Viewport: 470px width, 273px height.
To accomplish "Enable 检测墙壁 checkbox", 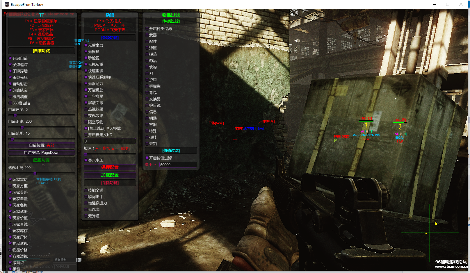I will click(x=10, y=97).
